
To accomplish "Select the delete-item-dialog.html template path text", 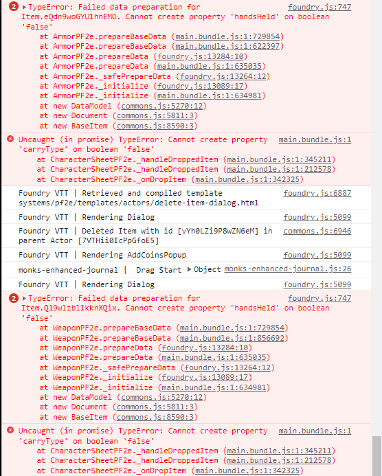I will tap(139, 203).
